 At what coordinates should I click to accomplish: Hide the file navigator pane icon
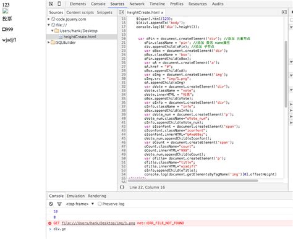(121, 12)
